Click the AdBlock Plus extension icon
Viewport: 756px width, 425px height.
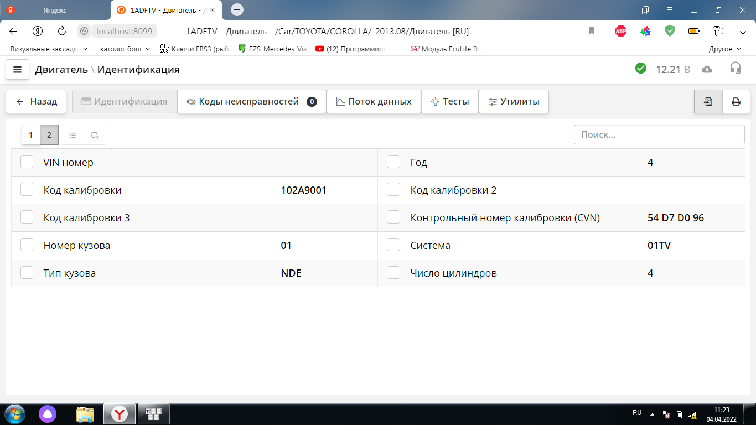pos(621,31)
